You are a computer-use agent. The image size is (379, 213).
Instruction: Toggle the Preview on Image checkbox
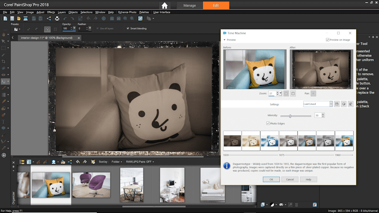tap(328, 40)
